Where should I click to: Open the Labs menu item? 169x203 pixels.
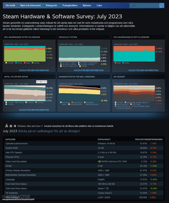(x=99, y=5)
